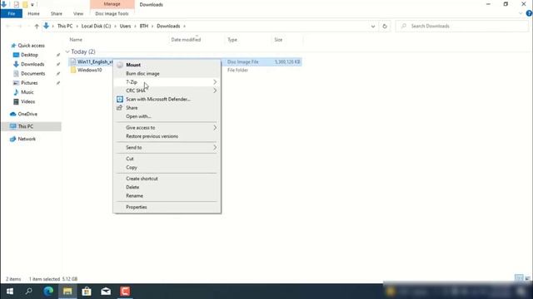Click the Music note icon in sidebar

coord(16,92)
